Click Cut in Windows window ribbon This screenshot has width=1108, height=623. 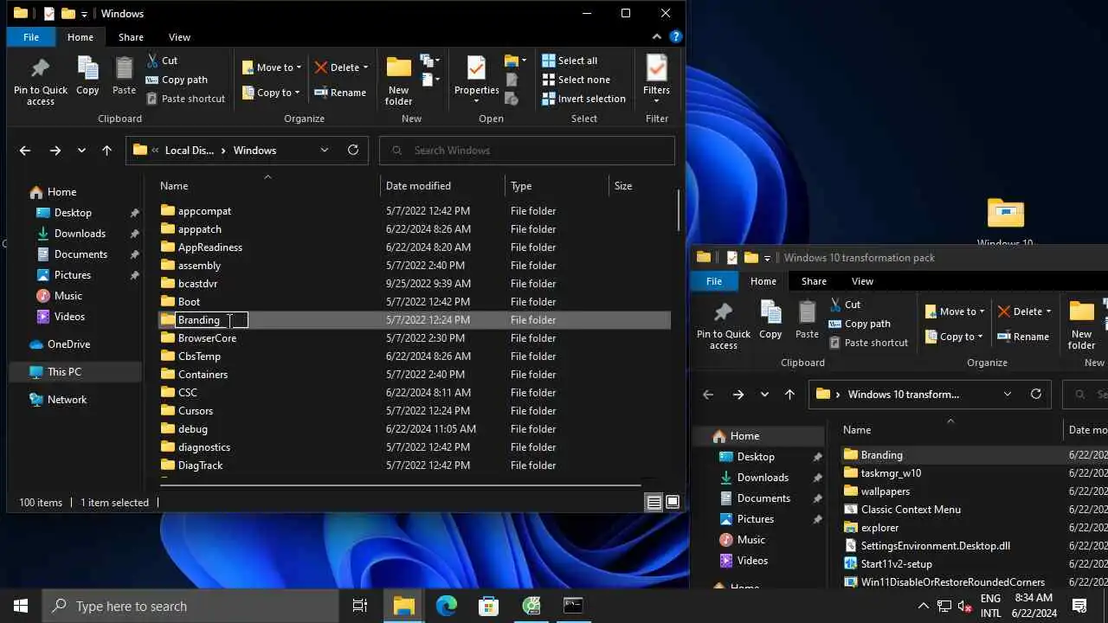click(162, 61)
